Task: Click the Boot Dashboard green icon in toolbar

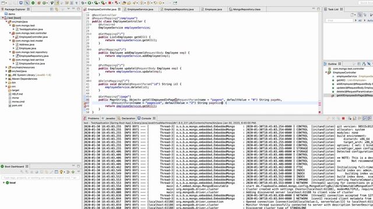Action: [x=33, y=3]
